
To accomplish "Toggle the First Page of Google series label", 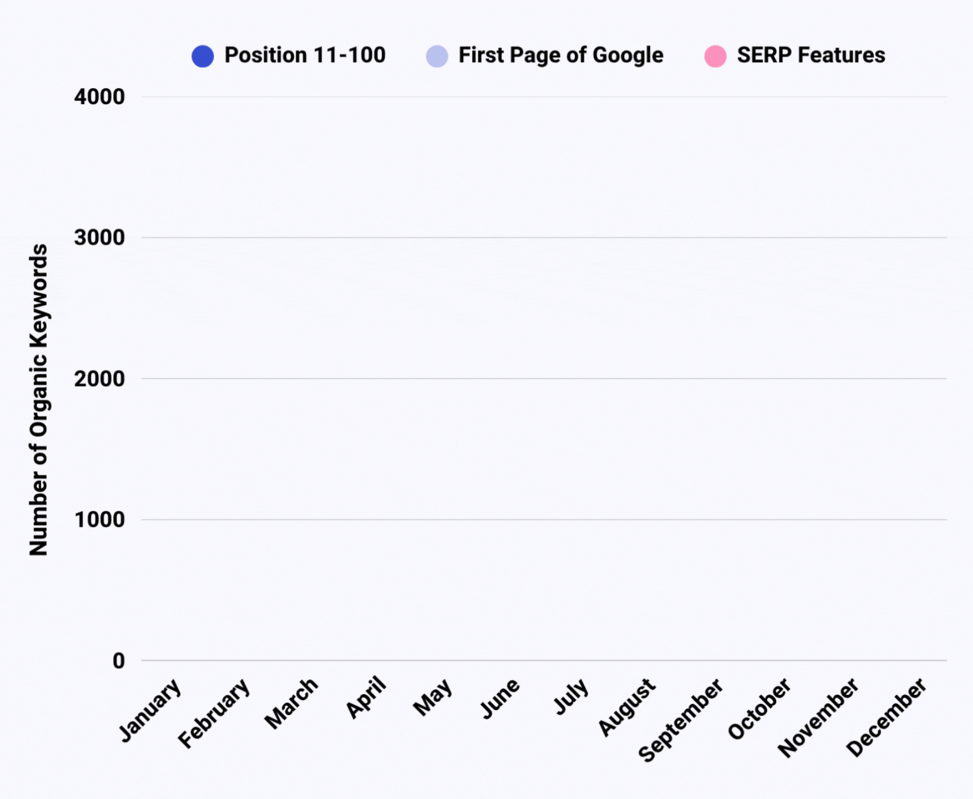I will [560, 55].
